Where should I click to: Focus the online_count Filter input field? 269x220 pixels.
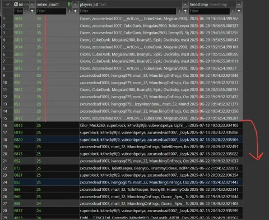(x=51, y=11)
